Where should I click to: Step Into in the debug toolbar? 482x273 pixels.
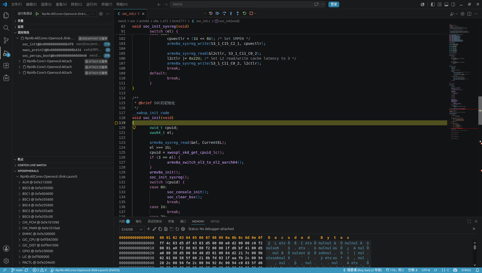click(x=231, y=13)
